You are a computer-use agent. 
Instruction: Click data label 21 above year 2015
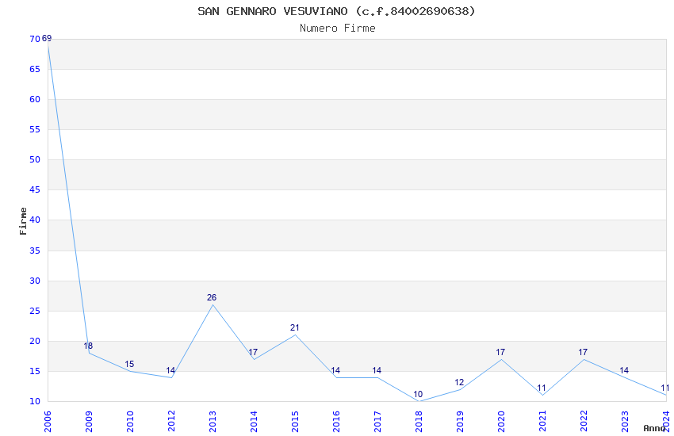point(294,327)
